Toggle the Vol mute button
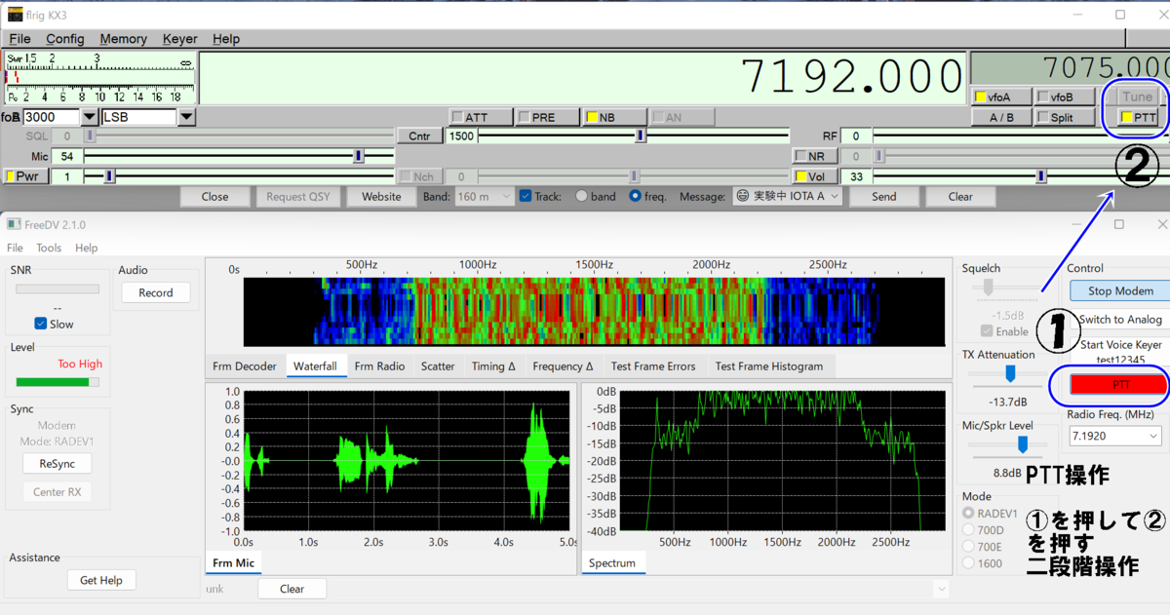Image resolution: width=1170 pixels, height=615 pixels. tap(815, 176)
